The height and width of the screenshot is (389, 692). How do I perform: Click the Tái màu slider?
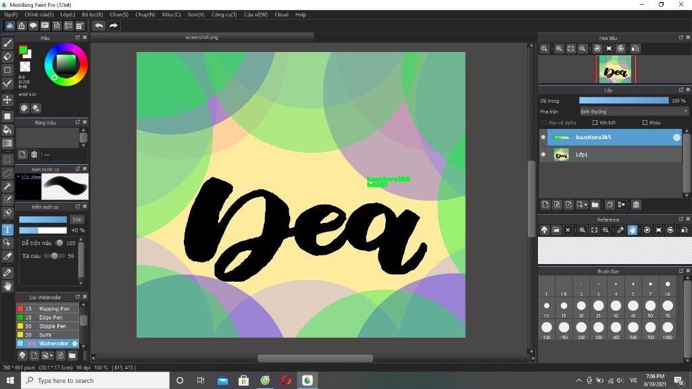pyautogui.click(x=54, y=256)
